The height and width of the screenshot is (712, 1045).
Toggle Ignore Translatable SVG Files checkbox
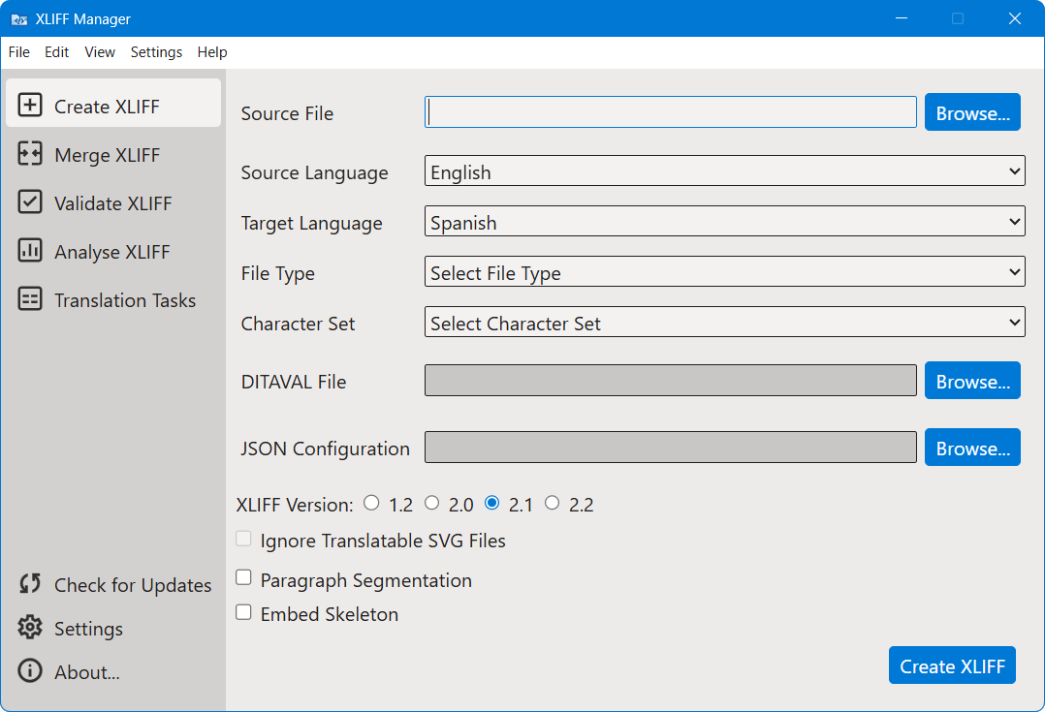(244, 539)
